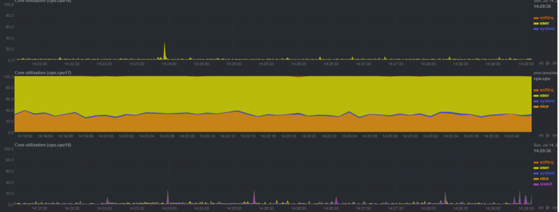The height and width of the screenshot is (212, 559).
Task: Click the 'Core utilization (cpu.cpu16)' title at top
Action: [x=43, y=1]
